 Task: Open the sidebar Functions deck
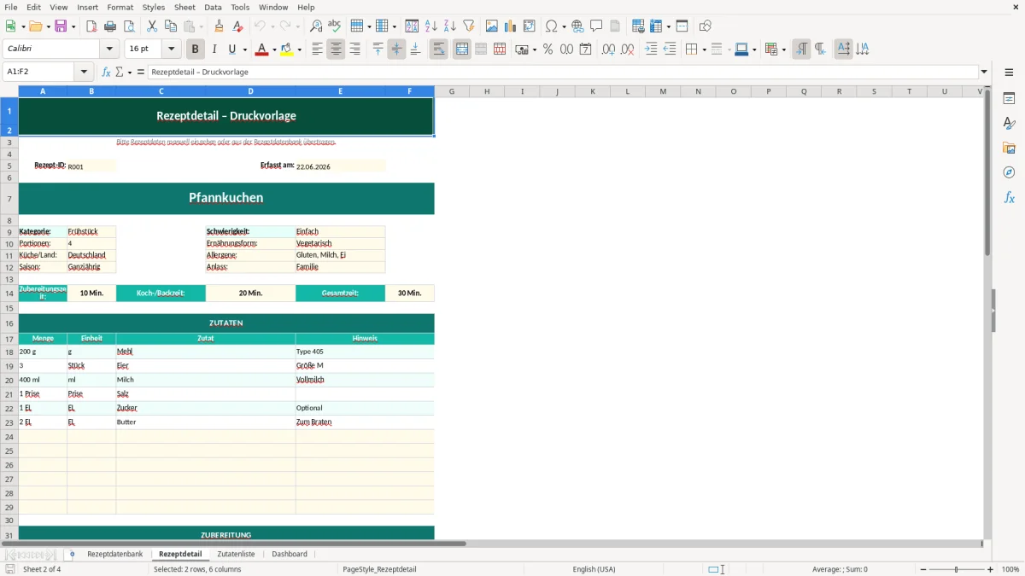[1009, 198]
